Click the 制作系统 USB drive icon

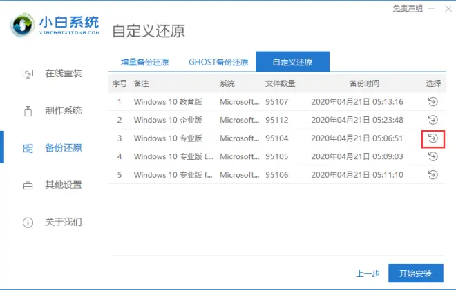tap(28, 111)
